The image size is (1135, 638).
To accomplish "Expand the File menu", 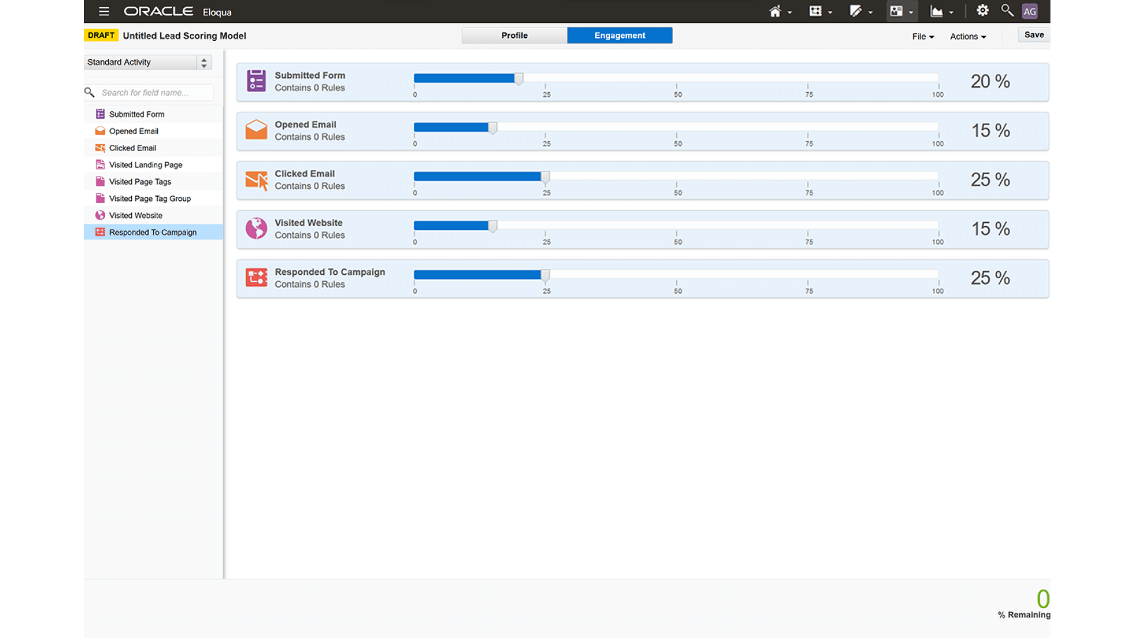I will click(922, 36).
